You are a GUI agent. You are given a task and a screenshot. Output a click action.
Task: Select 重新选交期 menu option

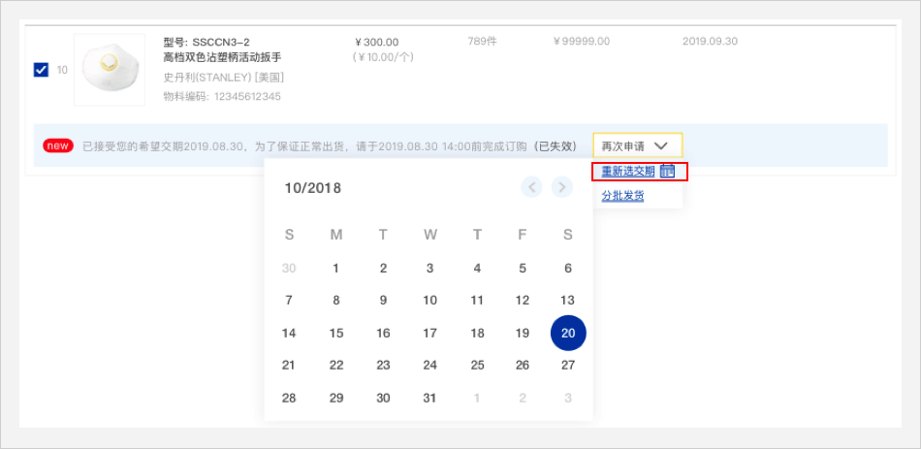point(627,172)
